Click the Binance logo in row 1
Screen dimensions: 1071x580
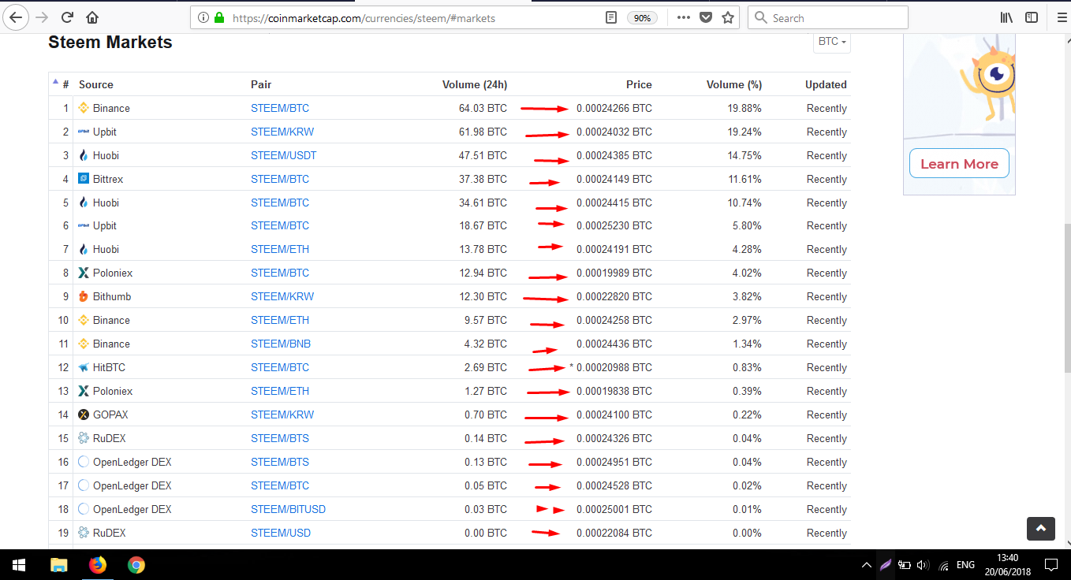(x=84, y=108)
